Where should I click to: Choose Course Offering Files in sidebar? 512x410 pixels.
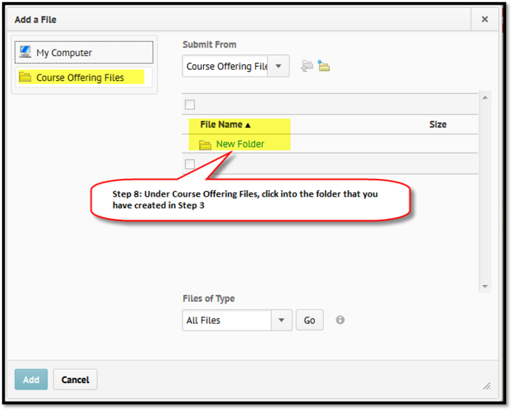pos(84,78)
